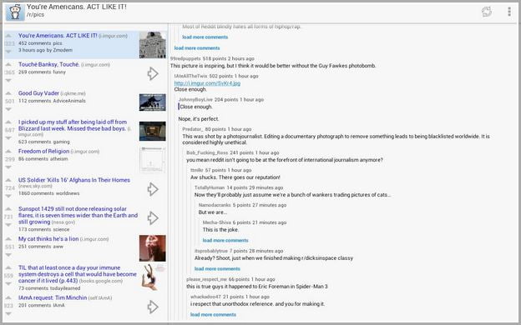Open link arrow icon for Tim Minchin post
The width and height of the screenshot is (521, 325).
[153, 307]
